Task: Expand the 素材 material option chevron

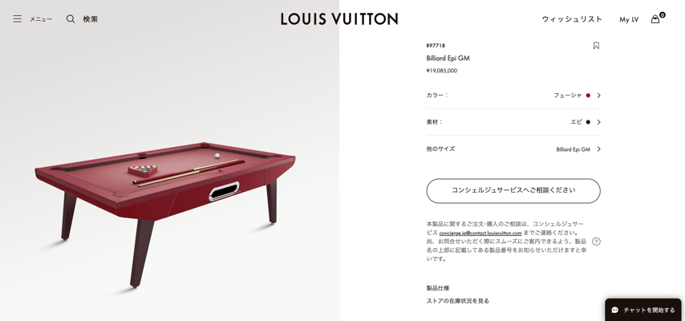Action: pos(598,122)
